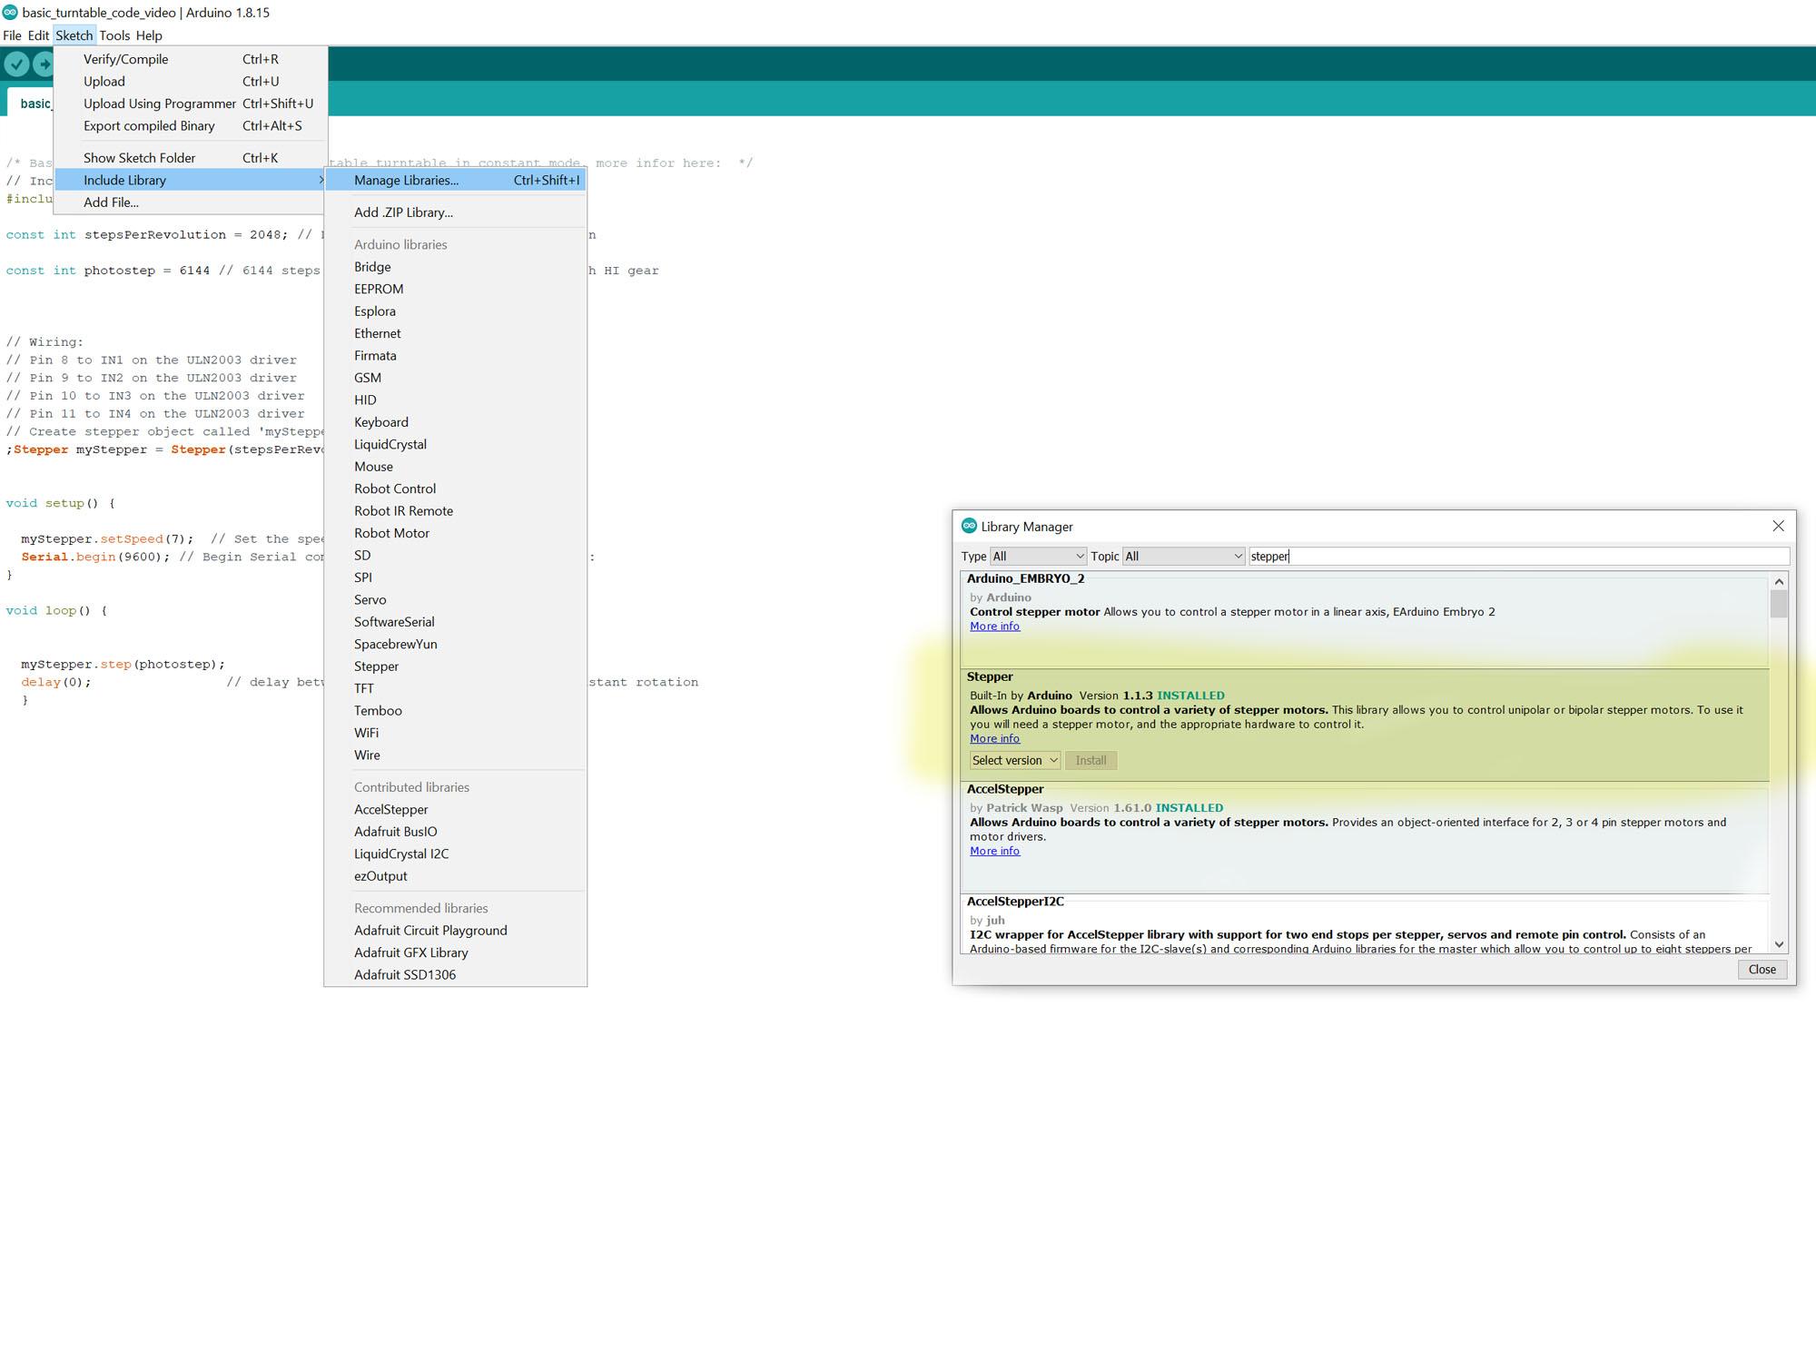
Task: Click More info link for Stepper library
Action: pyautogui.click(x=993, y=738)
